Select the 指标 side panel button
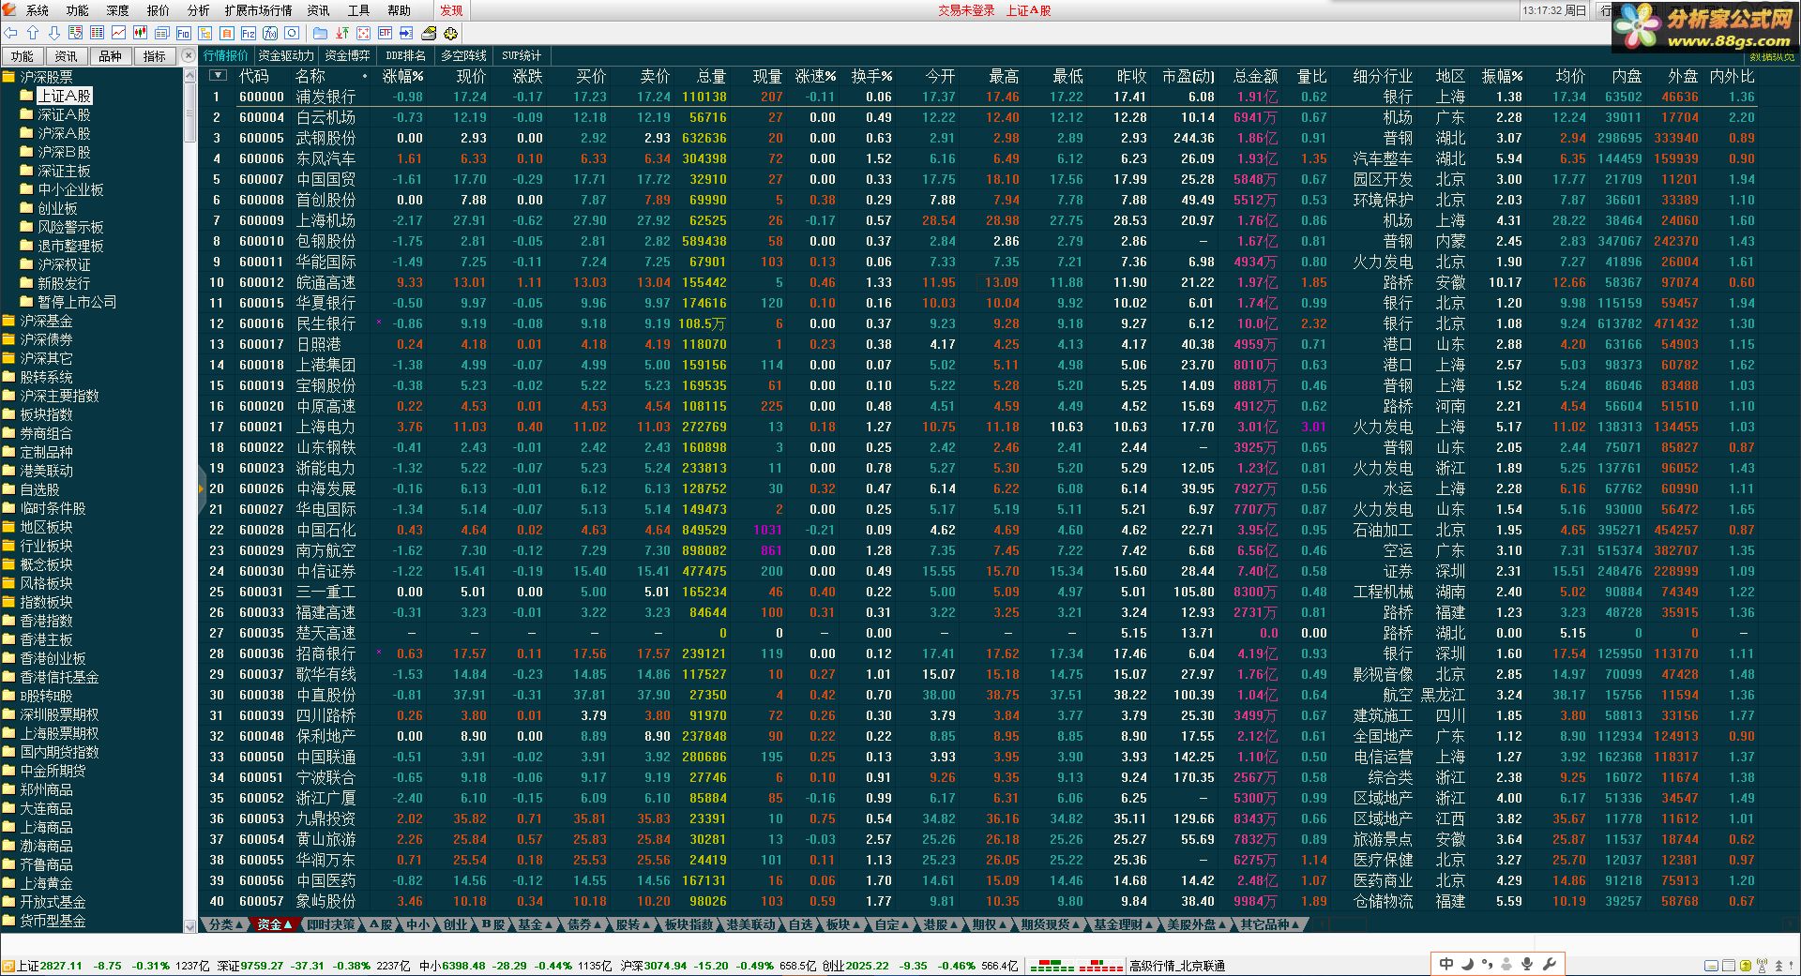Screen dimensions: 1801x976 coord(155,56)
